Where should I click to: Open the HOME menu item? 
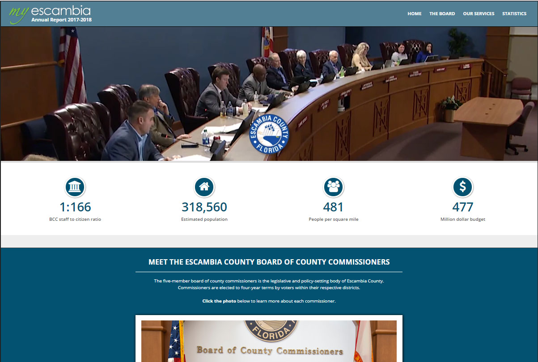pos(414,13)
